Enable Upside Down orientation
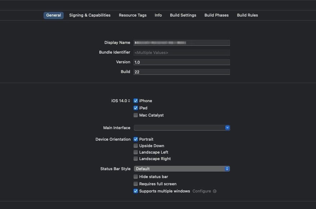This screenshot has height=209, width=316. [x=136, y=146]
